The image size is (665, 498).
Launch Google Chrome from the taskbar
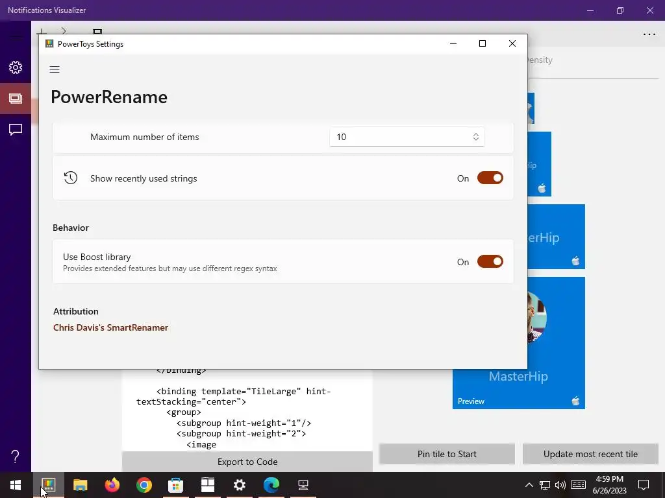tap(144, 485)
